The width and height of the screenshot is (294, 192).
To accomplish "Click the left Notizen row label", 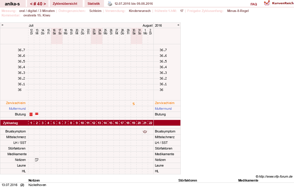I will [x=20, y=160].
